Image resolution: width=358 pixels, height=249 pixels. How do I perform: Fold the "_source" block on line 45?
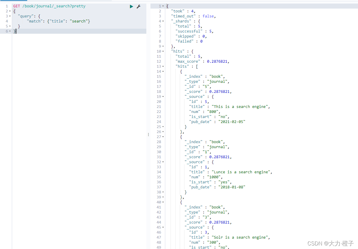pos(163,227)
